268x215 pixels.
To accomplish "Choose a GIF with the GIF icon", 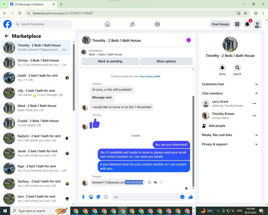I will coord(106,197).
